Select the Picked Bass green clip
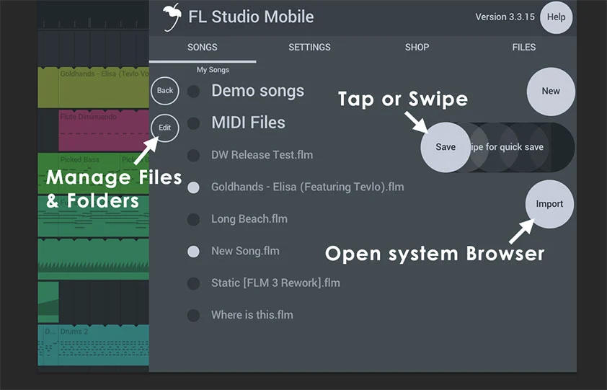Screen dimensions: 607x390 point(93,173)
